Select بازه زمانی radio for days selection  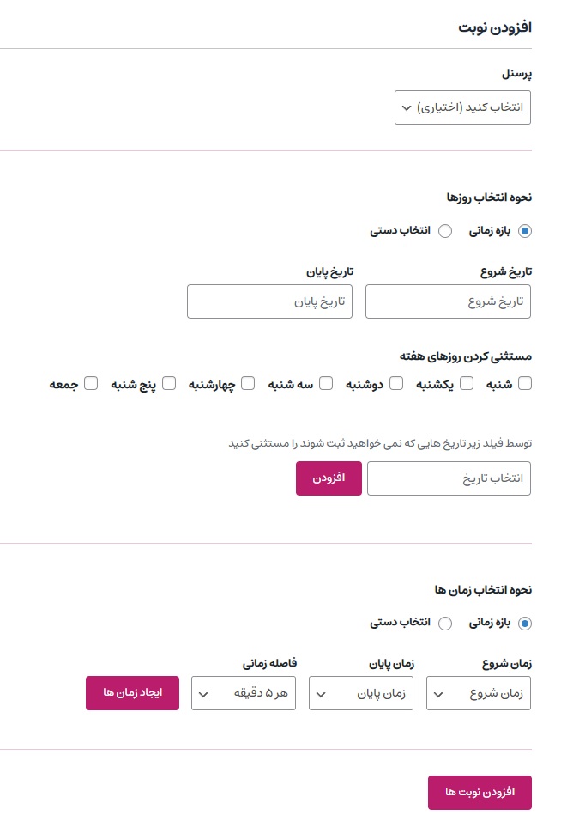[525, 231]
